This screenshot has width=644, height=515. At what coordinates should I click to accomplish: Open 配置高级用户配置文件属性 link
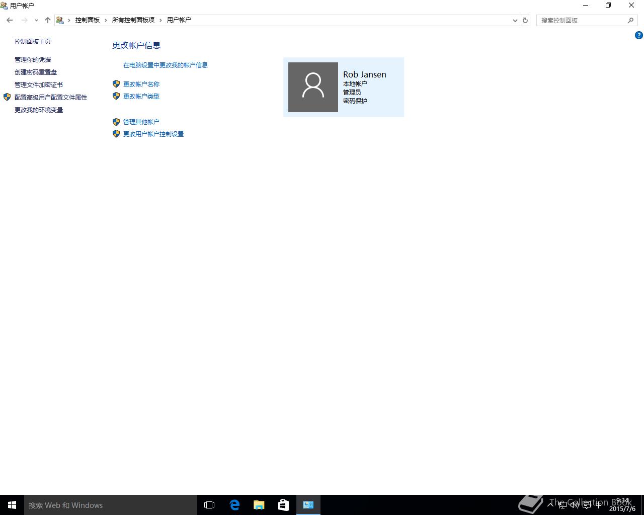[51, 98]
